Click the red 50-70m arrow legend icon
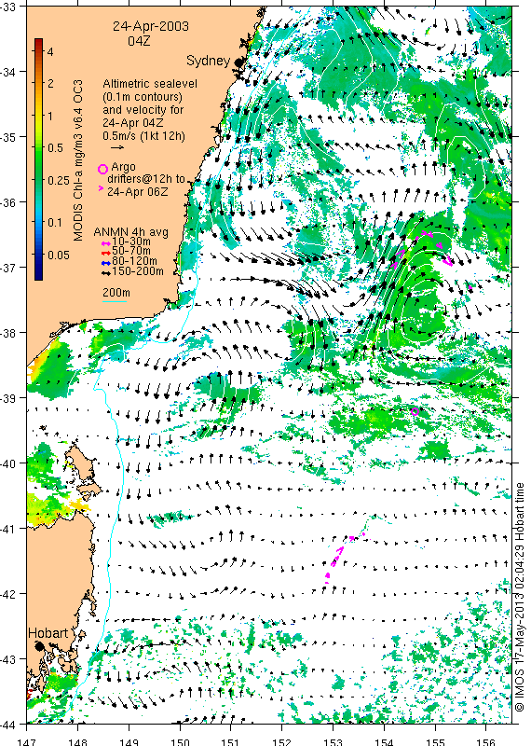This screenshot has width=531, height=746. [106, 252]
